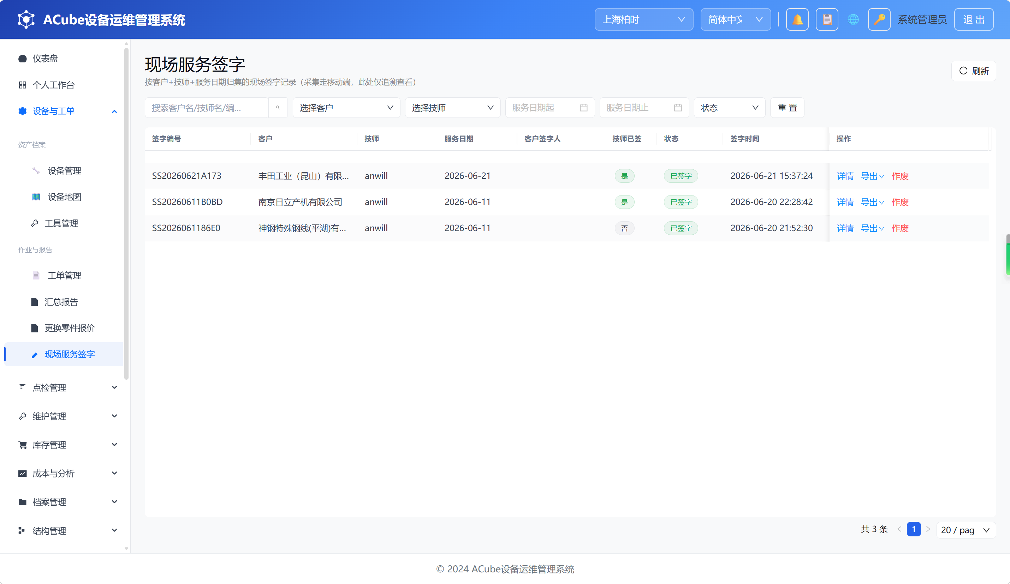The height and width of the screenshot is (584, 1010).
Task: Open the 简体中文 language dropdown
Action: (x=736, y=19)
